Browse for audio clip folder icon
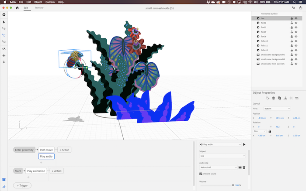 click(x=240, y=167)
